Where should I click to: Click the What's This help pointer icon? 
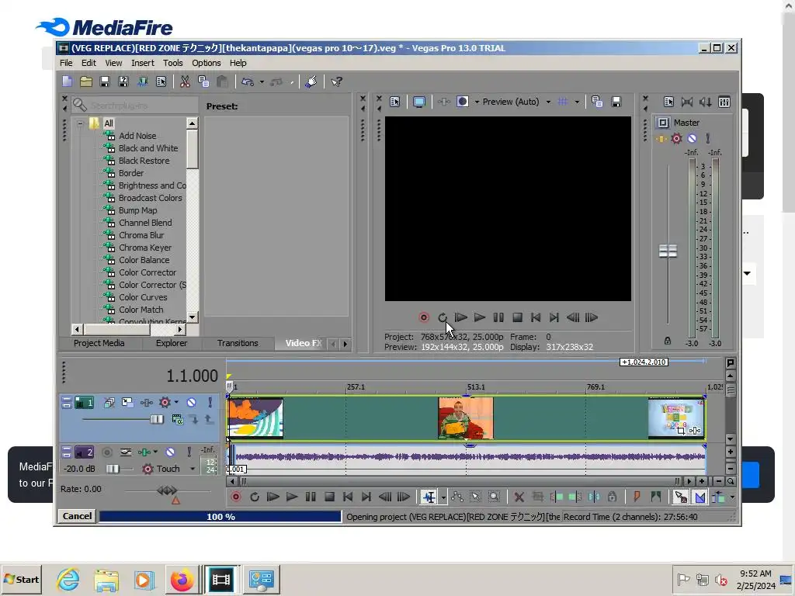point(337,81)
